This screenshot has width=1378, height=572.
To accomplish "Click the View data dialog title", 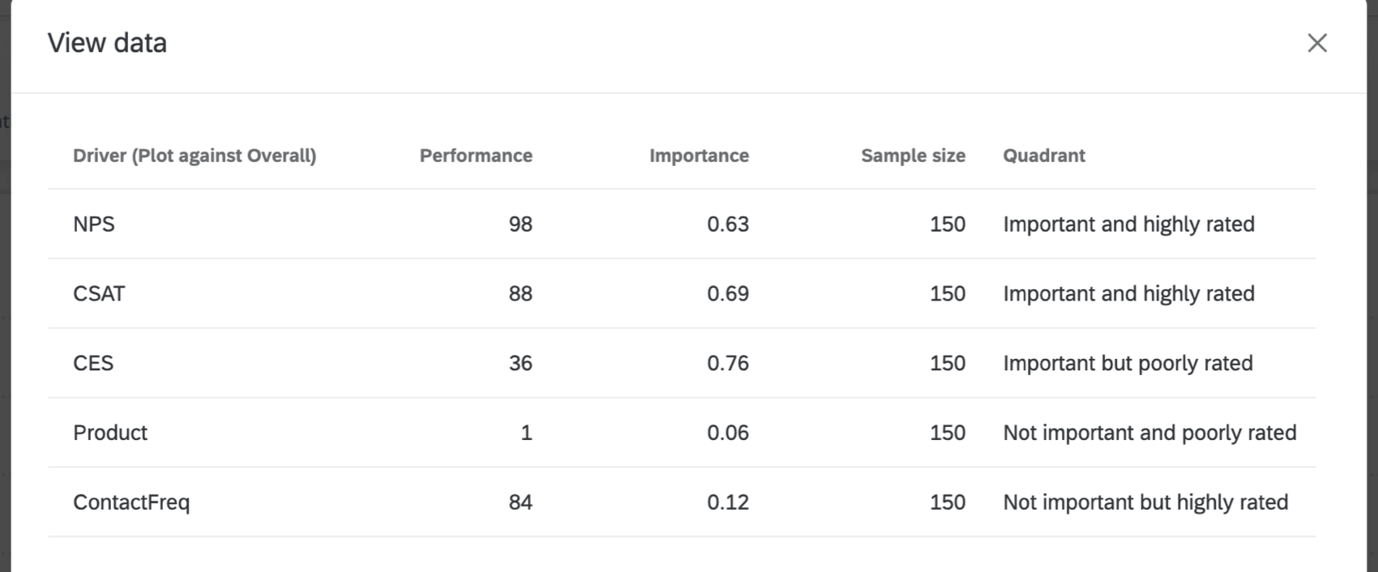I will 108,42.
